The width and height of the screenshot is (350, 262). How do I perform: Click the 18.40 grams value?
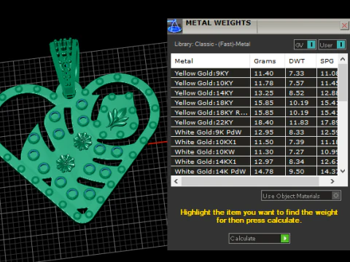click(x=264, y=122)
